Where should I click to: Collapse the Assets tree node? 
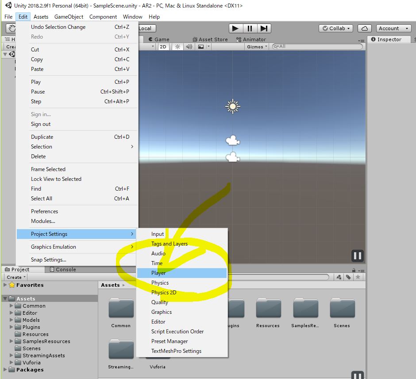5,299
